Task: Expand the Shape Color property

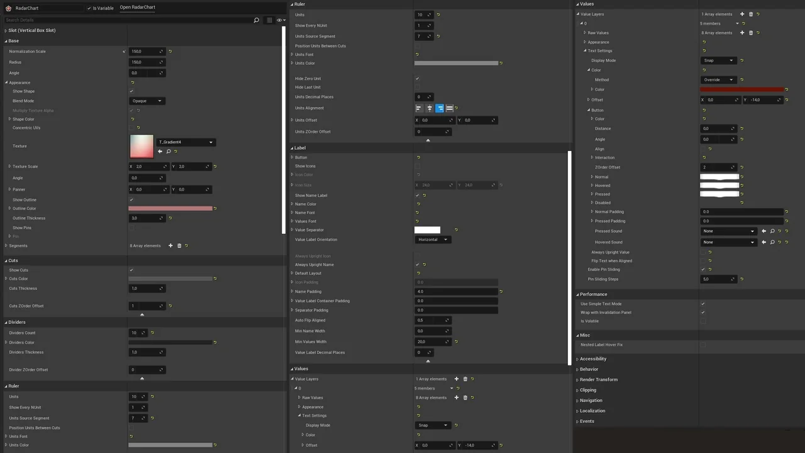Action: coord(10,119)
